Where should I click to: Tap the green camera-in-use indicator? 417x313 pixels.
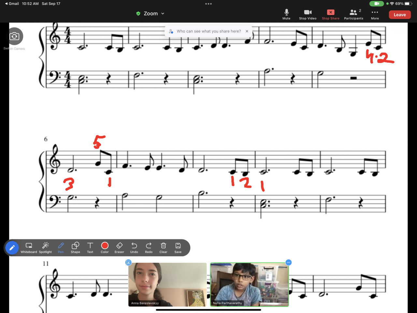pyautogui.click(x=377, y=4)
